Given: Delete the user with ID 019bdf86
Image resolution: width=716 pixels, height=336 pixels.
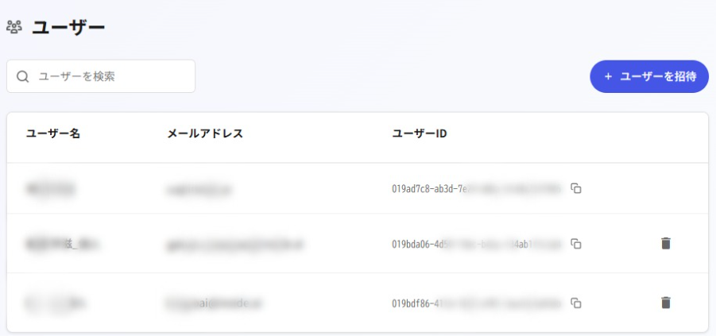Looking at the screenshot, I should tap(666, 303).
